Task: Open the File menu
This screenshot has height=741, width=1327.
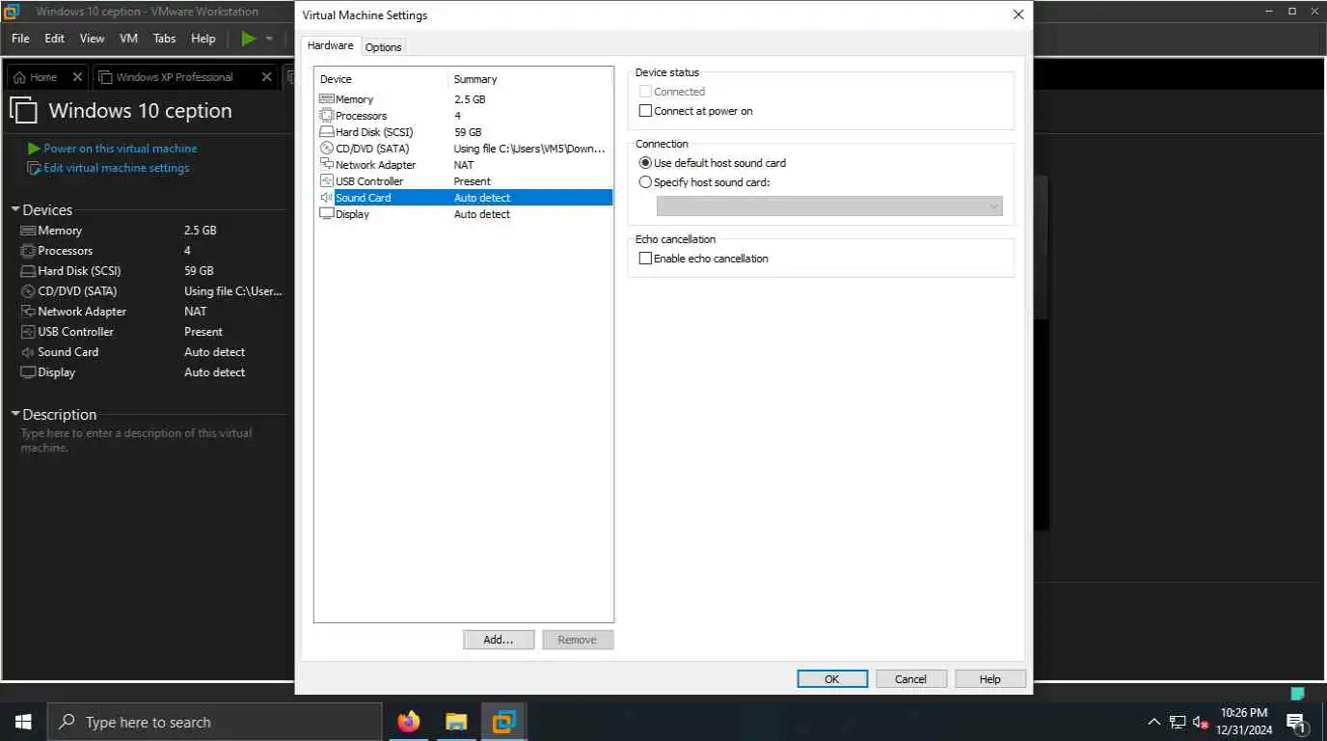Action: coord(20,39)
